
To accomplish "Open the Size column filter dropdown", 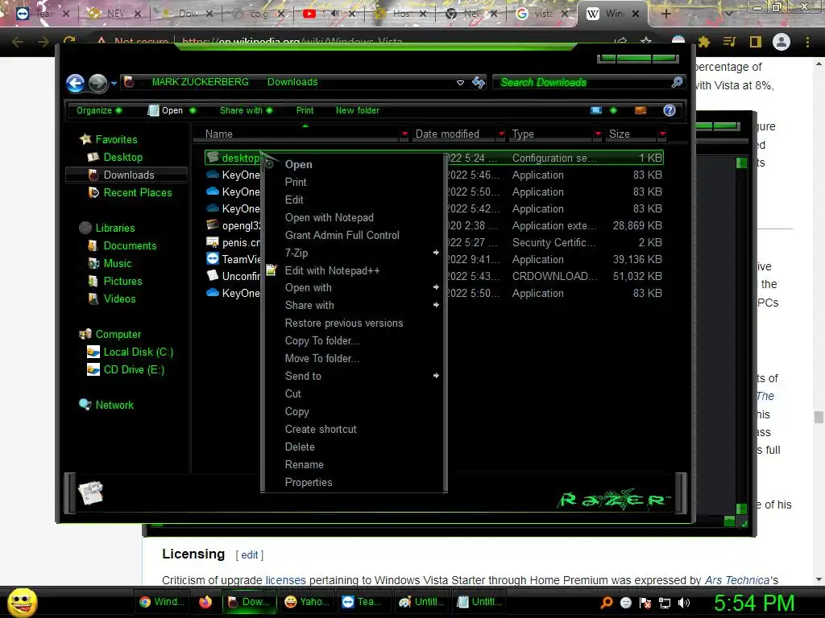I will click(662, 134).
